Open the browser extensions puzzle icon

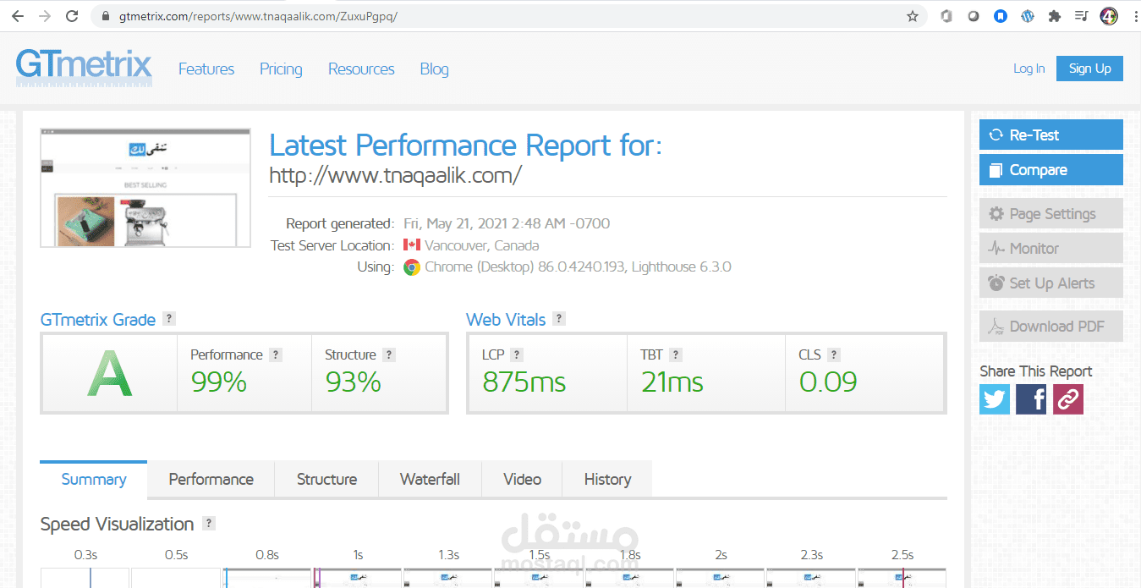click(x=1054, y=16)
